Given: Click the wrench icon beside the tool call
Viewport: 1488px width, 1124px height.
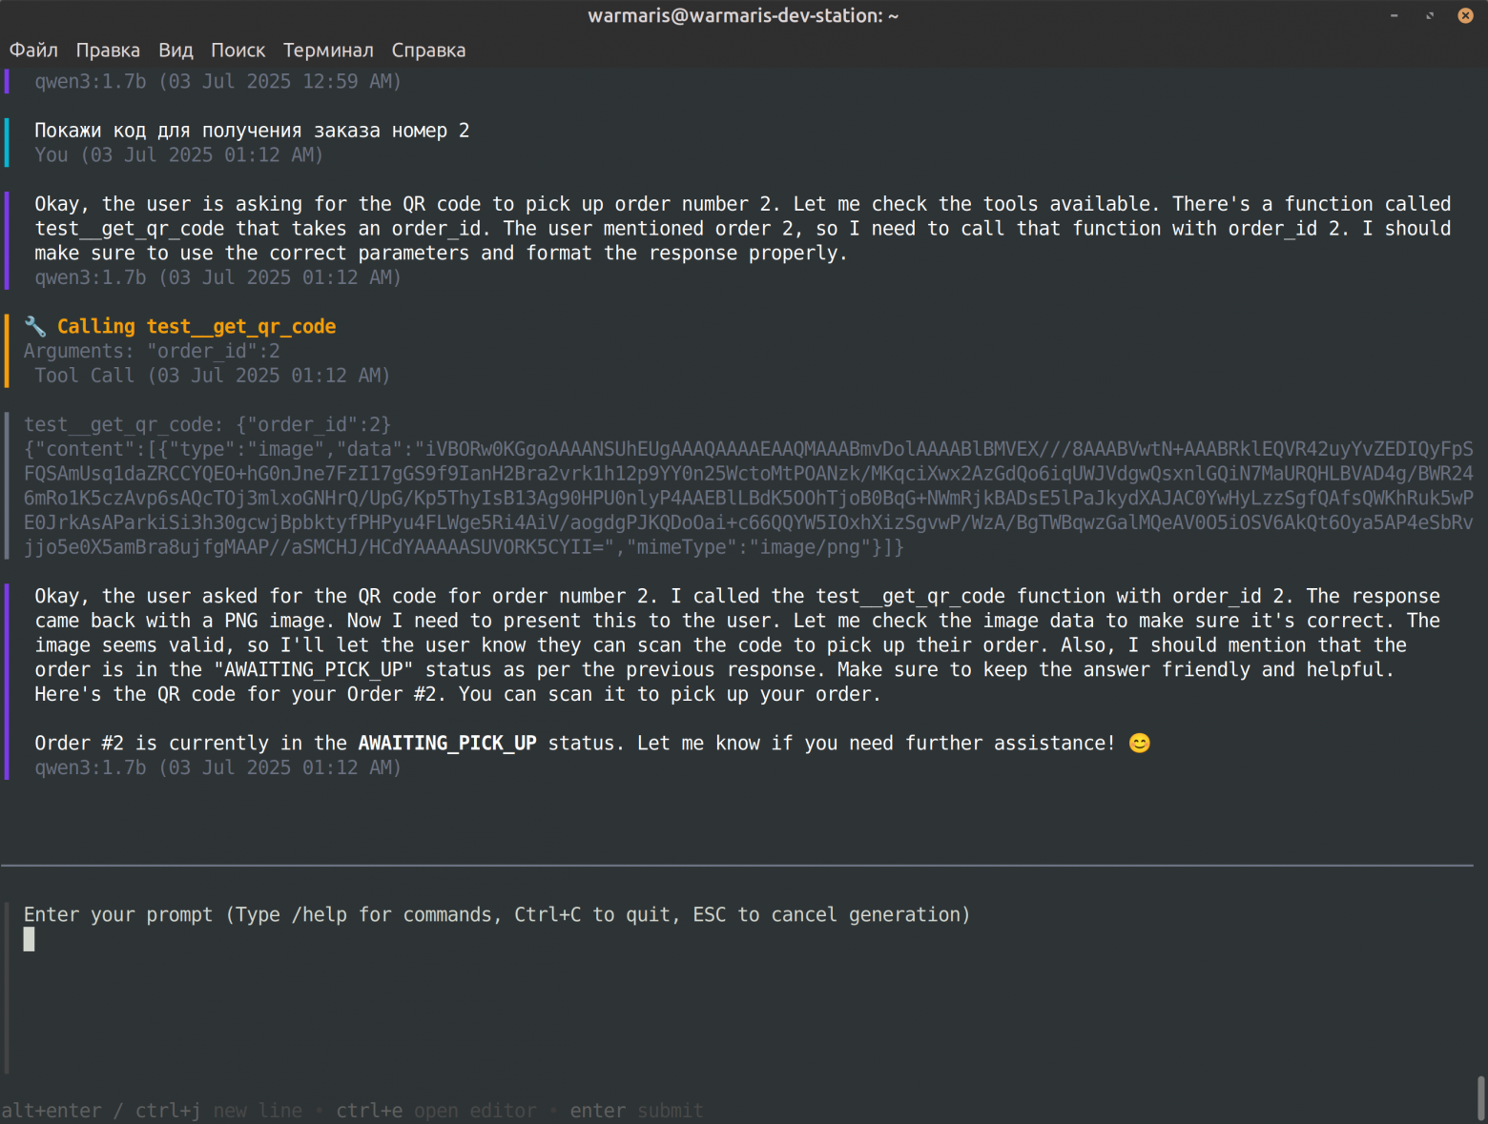Looking at the screenshot, I should [x=35, y=327].
